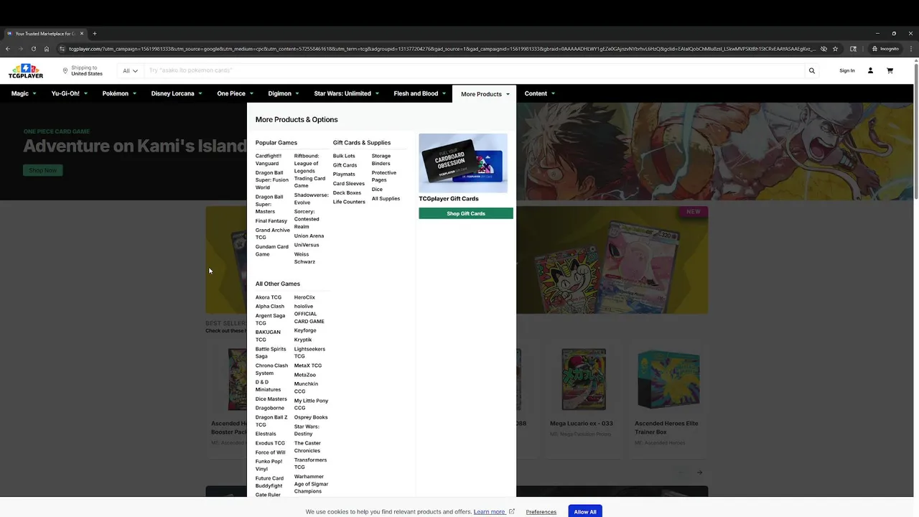The height and width of the screenshot is (517, 919).
Task: Expand the Digimon menu
Action: (x=284, y=93)
